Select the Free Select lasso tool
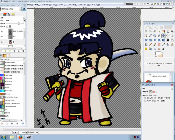 coord(155,31)
